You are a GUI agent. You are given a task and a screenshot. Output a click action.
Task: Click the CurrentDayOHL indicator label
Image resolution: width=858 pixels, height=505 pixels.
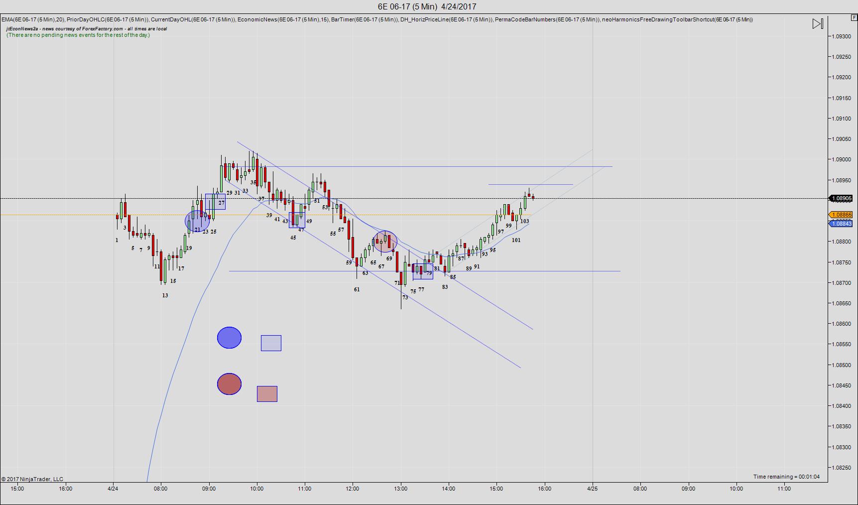pos(193,19)
